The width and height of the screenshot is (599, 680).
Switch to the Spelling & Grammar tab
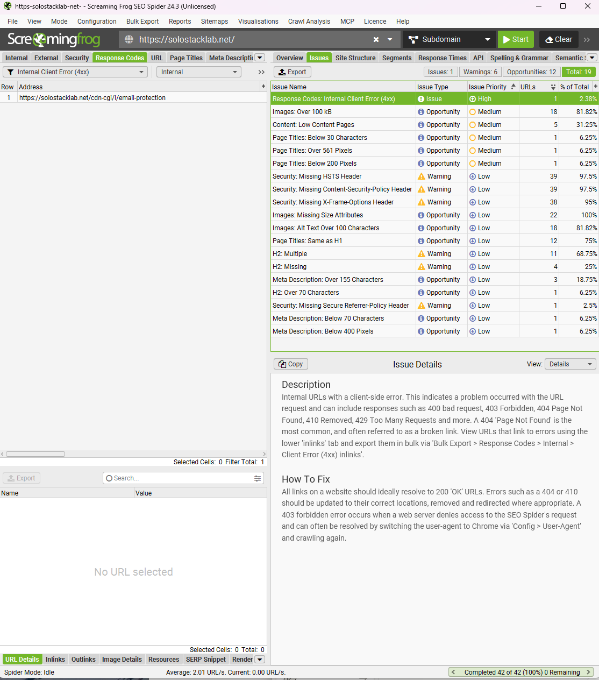(519, 58)
